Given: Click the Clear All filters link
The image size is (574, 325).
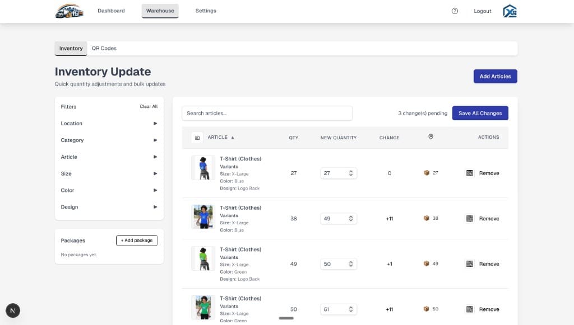Looking at the screenshot, I should [x=148, y=106].
